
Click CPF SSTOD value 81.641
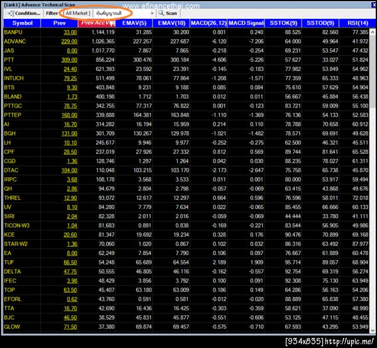pyautogui.click(x=330, y=152)
